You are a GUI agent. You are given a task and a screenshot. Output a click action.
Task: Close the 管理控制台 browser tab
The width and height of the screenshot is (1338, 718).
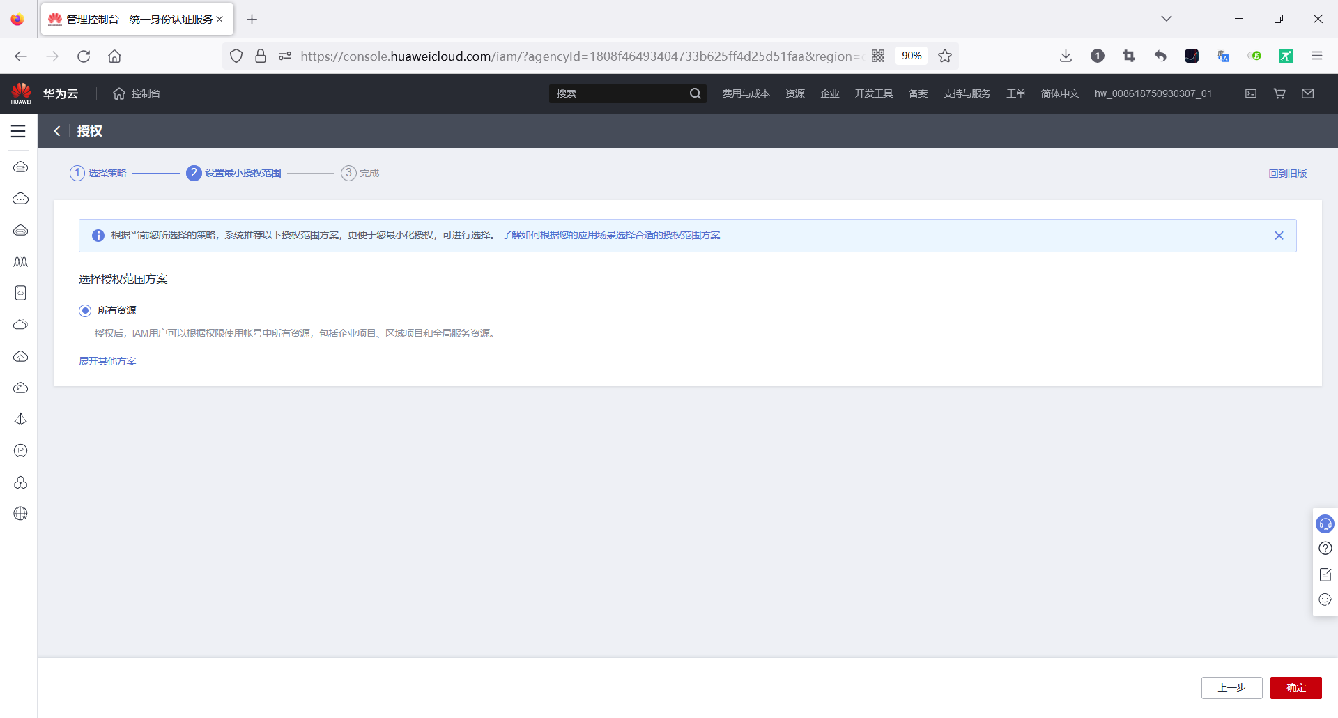click(220, 20)
